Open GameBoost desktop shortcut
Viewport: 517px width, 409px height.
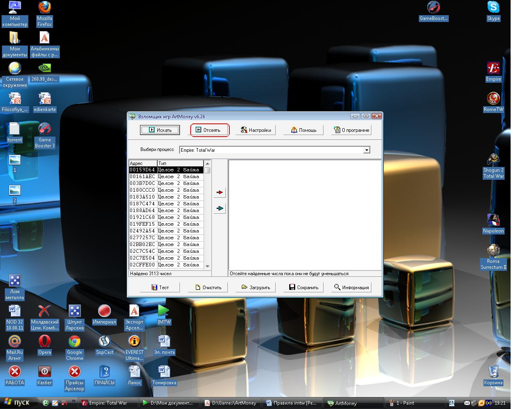(434, 11)
